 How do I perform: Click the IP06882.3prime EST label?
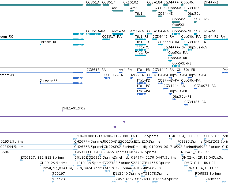point(208,174)
